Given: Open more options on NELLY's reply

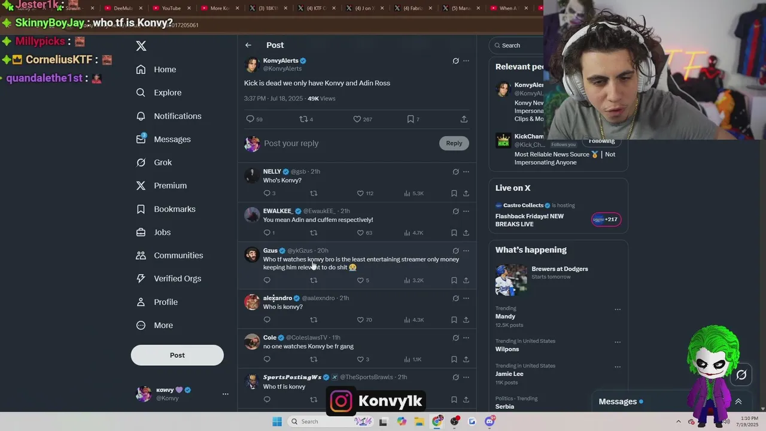Looking at the screenshot, I should (x=466, y=172).
